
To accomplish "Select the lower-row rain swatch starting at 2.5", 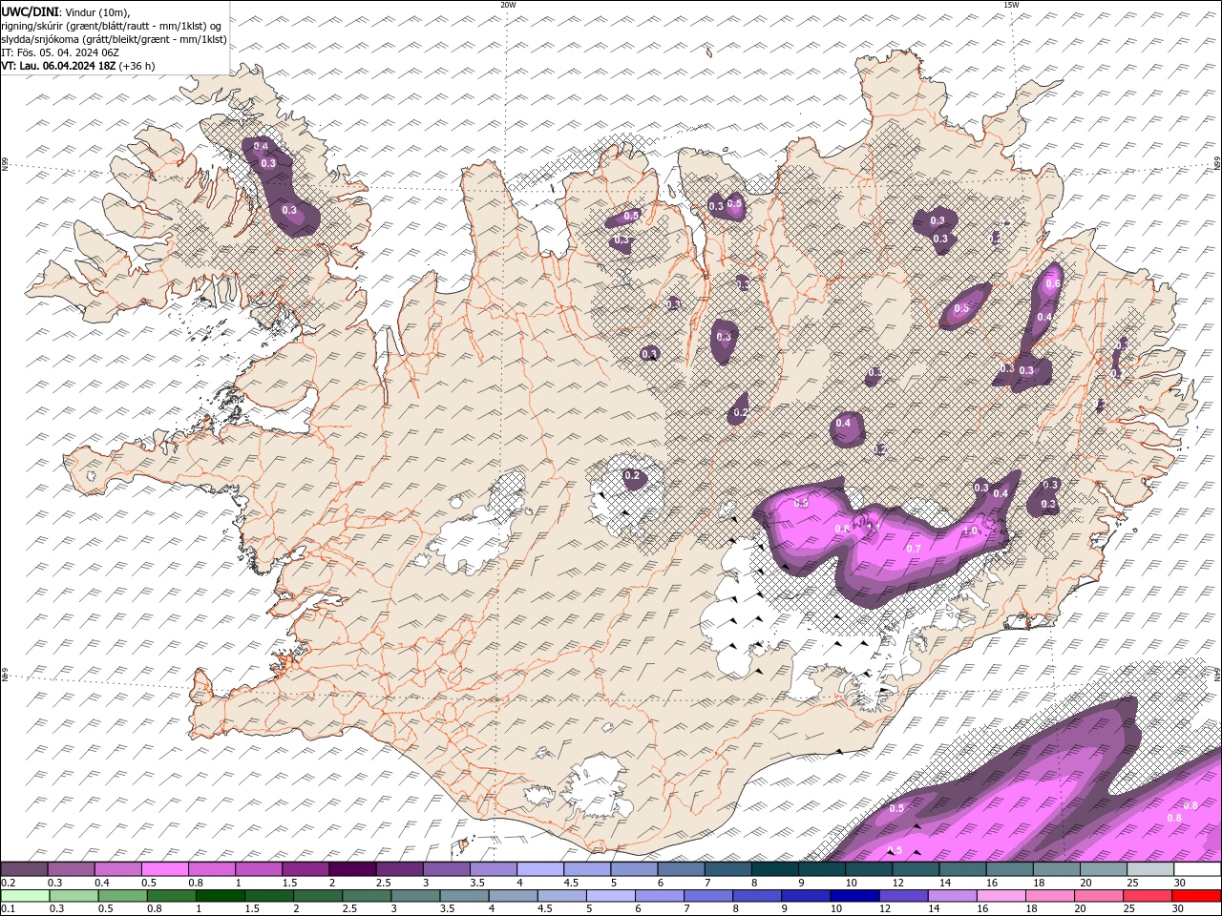I will pos(366,896).
